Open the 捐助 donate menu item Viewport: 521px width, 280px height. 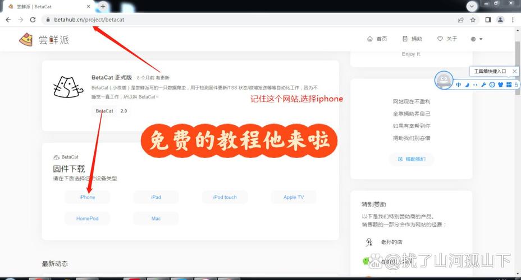[412, 39]
